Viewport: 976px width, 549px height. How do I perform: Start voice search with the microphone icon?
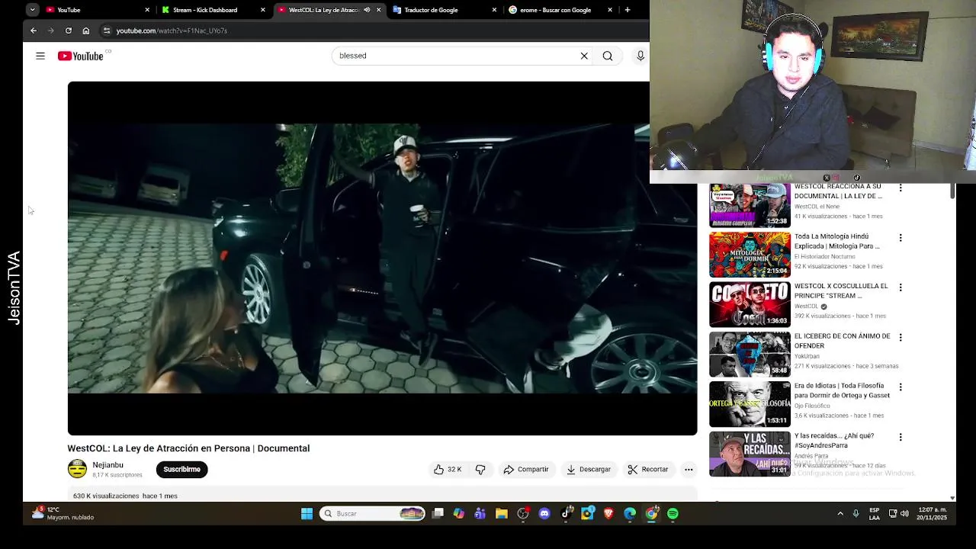click(x=640, y=56)
